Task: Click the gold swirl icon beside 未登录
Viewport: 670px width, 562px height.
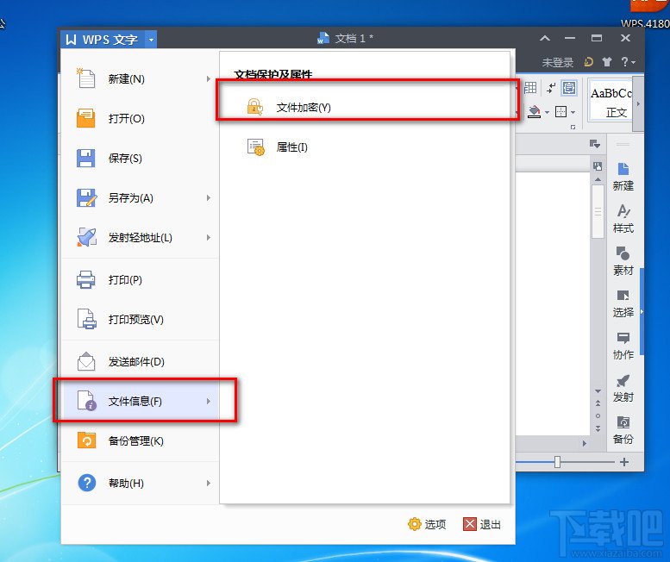Action: point(588,62)
